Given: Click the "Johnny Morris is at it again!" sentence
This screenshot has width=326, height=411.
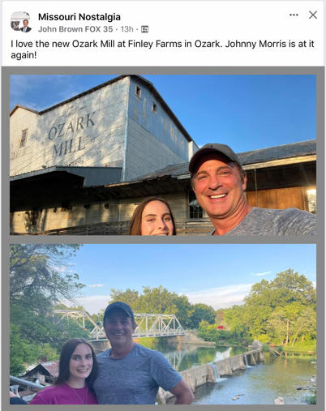Looking at the screenshot, I should click(x=162, y=49).
